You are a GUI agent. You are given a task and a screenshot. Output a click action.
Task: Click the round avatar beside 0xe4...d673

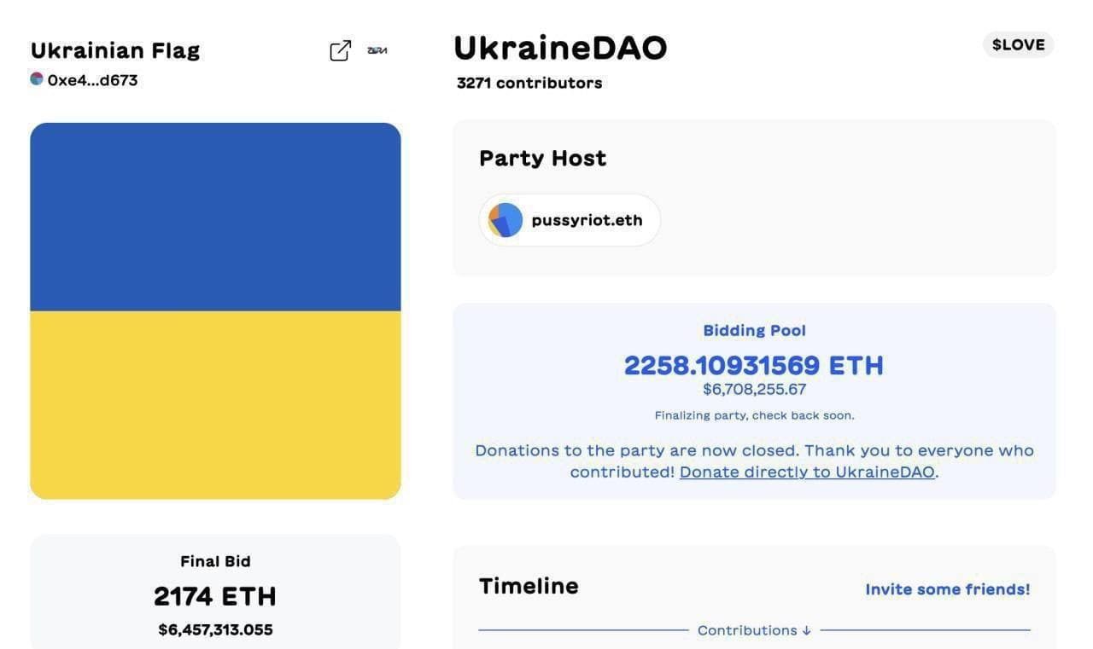pyautogui.click(x=37, y=79)
